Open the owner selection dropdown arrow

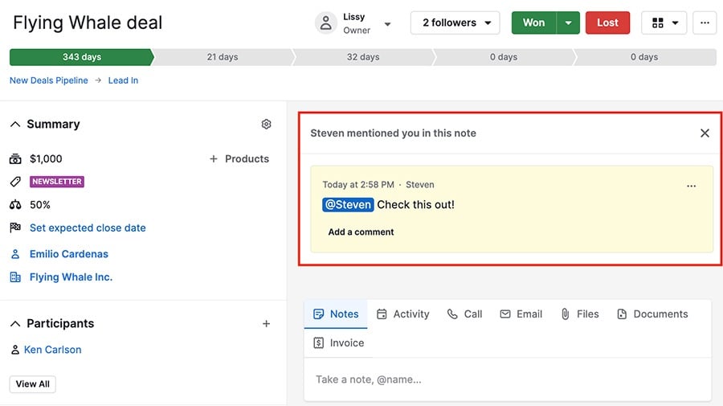pos(387,24)
